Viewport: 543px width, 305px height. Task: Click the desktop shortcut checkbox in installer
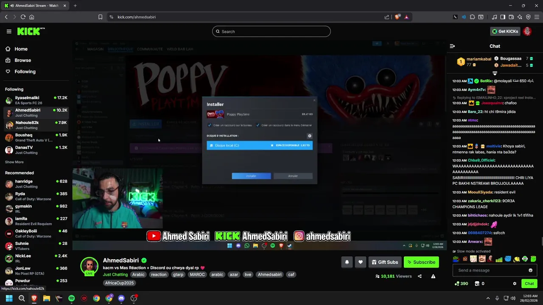pyautogui.click(x=210, y=125)
